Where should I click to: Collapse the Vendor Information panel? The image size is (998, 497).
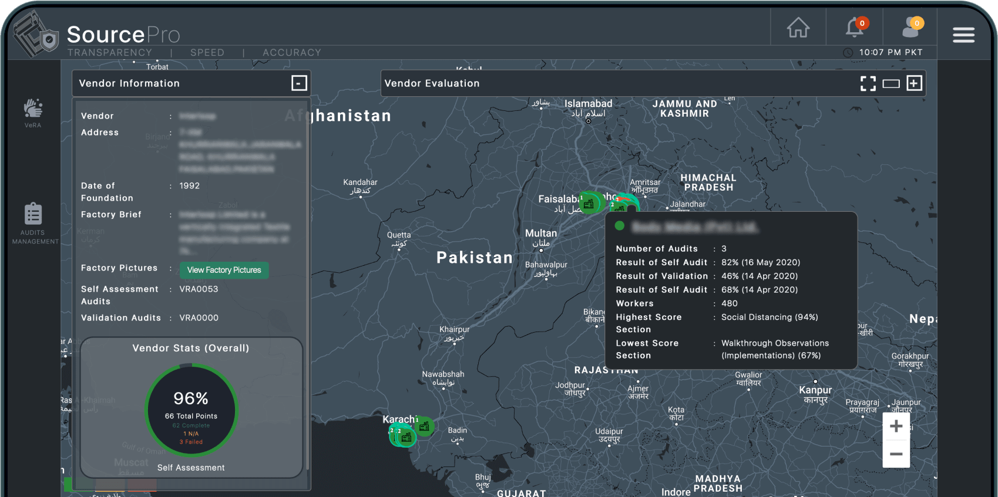(x=299, y=83)
